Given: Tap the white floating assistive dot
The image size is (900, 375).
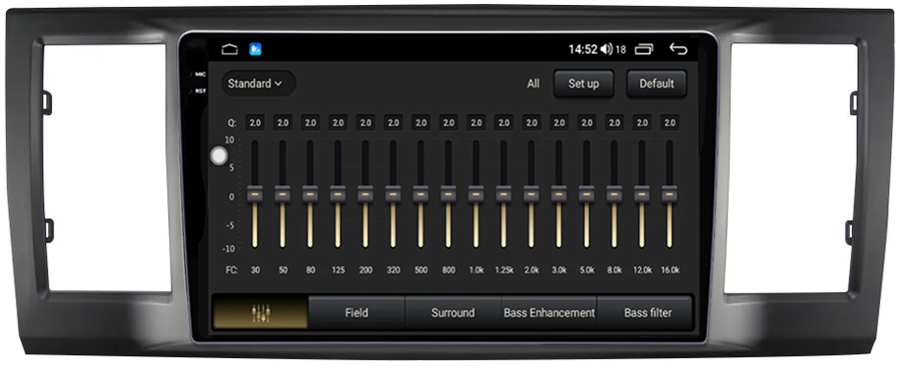Looking at the screenshot, I should point(219,156).
